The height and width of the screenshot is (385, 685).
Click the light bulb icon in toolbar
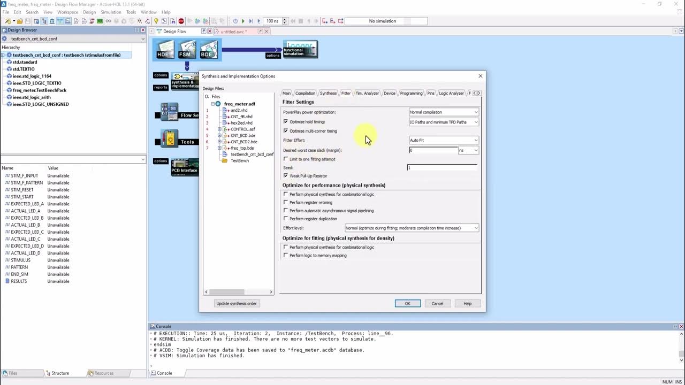tap(156, 21)
